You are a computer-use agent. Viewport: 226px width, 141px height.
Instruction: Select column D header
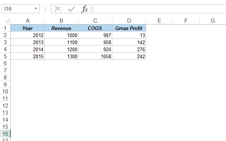click(x=129, y=21)
